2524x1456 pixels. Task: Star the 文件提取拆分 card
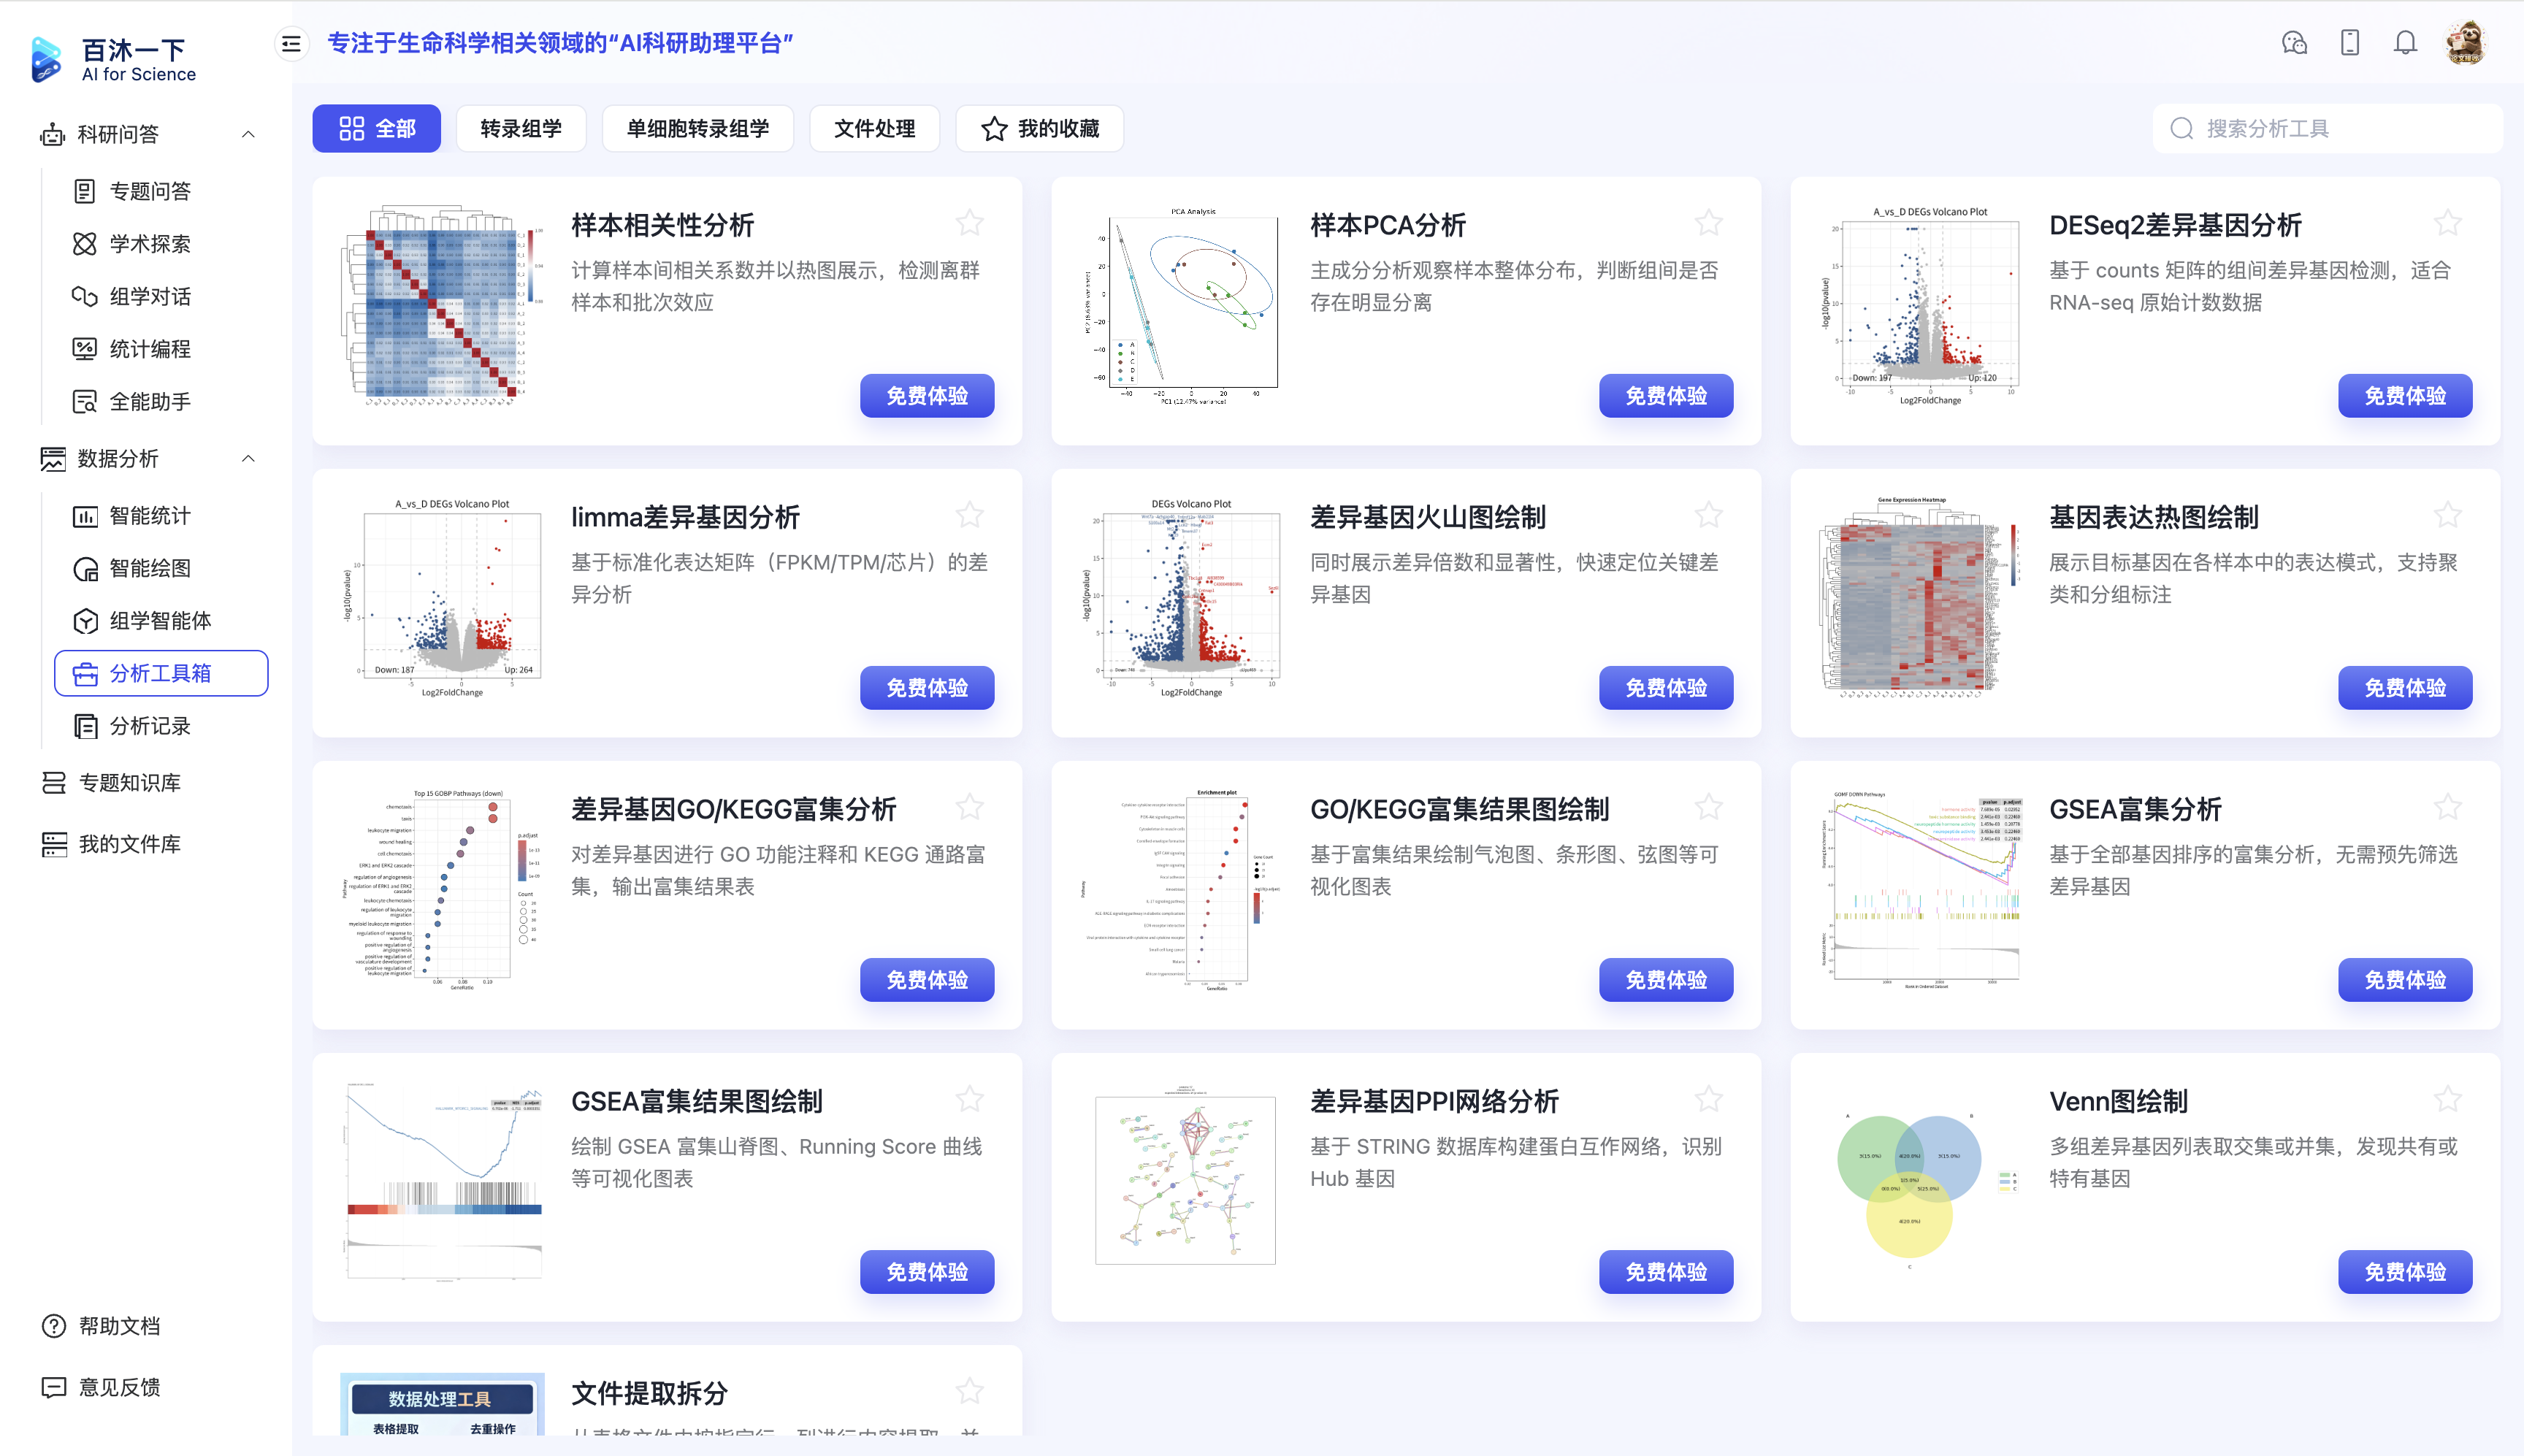969,1391
